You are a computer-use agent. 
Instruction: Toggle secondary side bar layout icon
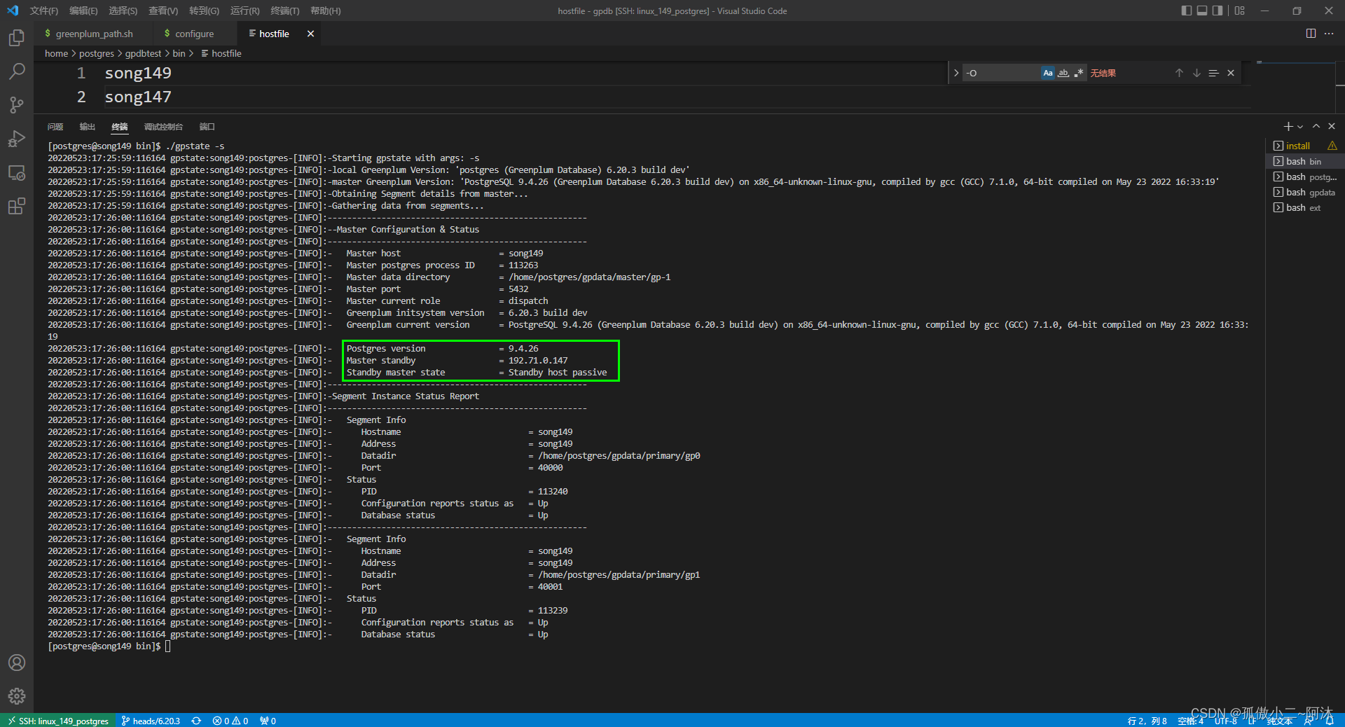1218,11
